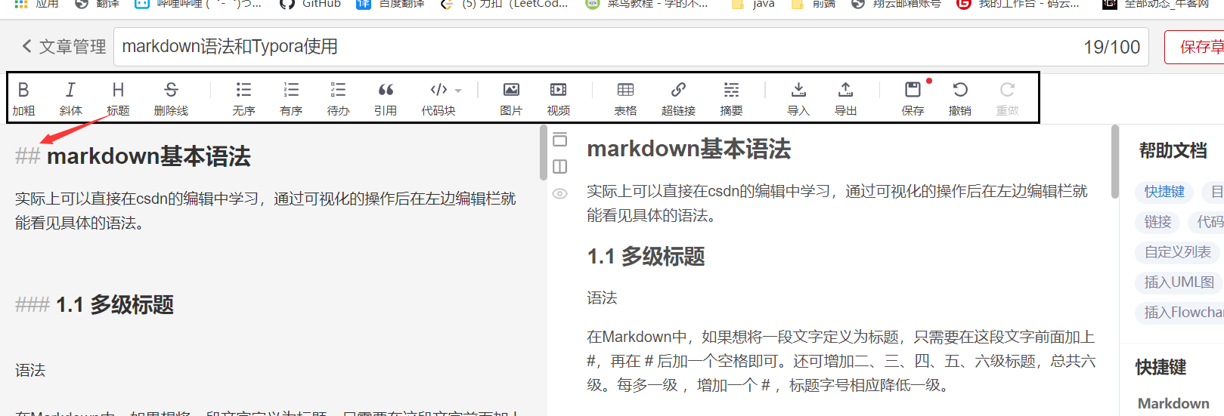Insert unordered list with 无序

(243, 98)
